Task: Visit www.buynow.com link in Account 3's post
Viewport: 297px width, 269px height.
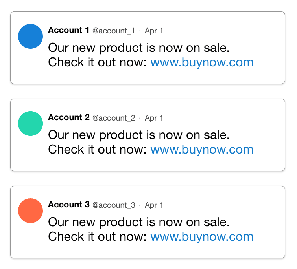Action: (202, 237)
